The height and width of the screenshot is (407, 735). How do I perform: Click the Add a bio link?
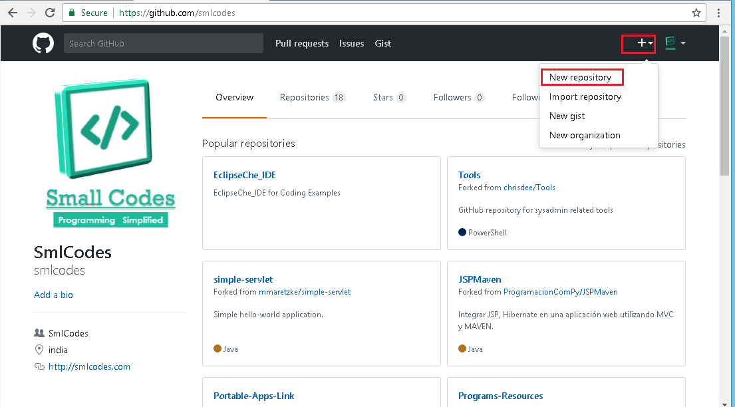(x=53, y=295)
